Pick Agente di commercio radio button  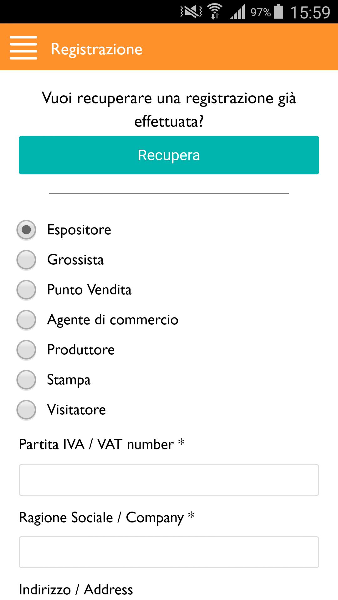coord(26,320)
